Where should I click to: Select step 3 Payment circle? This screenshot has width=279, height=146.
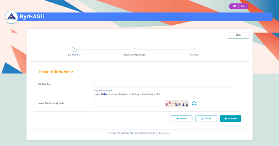tap(194, 49)
